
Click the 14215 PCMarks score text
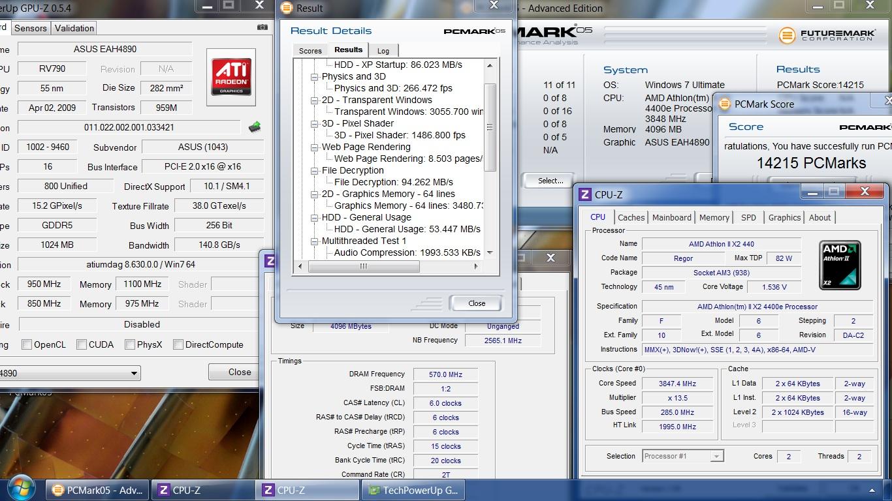point(811,163)
